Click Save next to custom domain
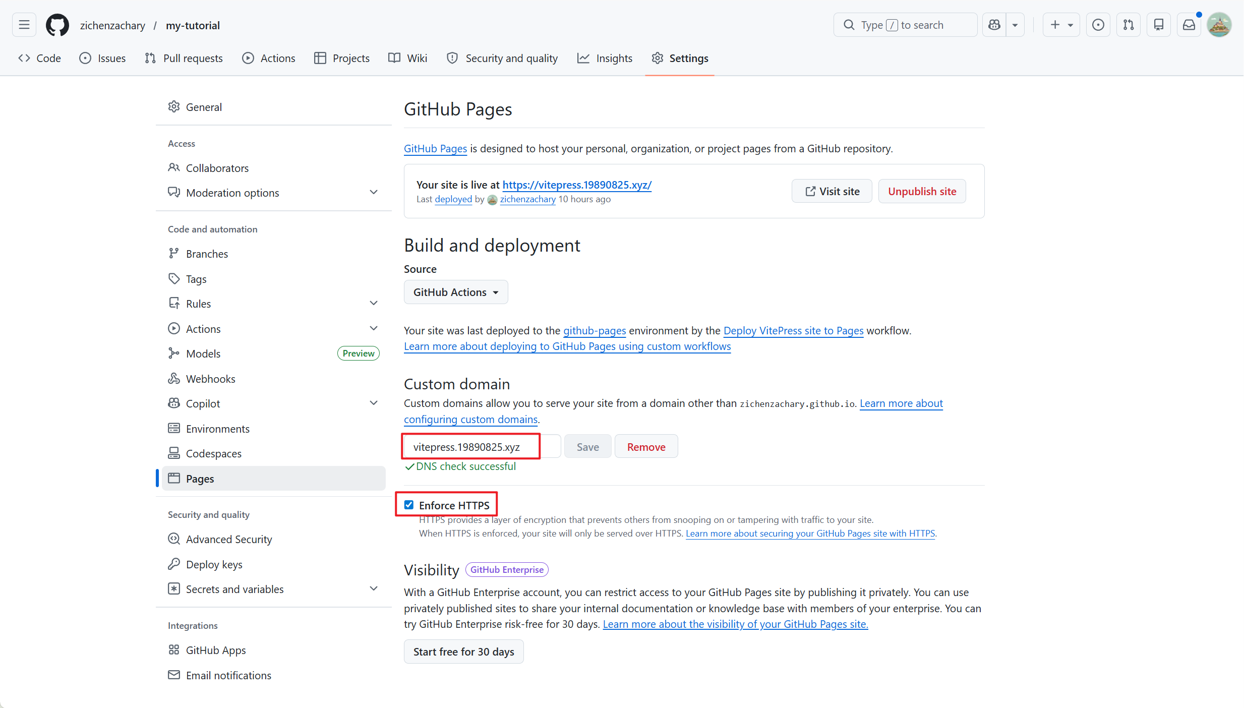 click(588, 447)
